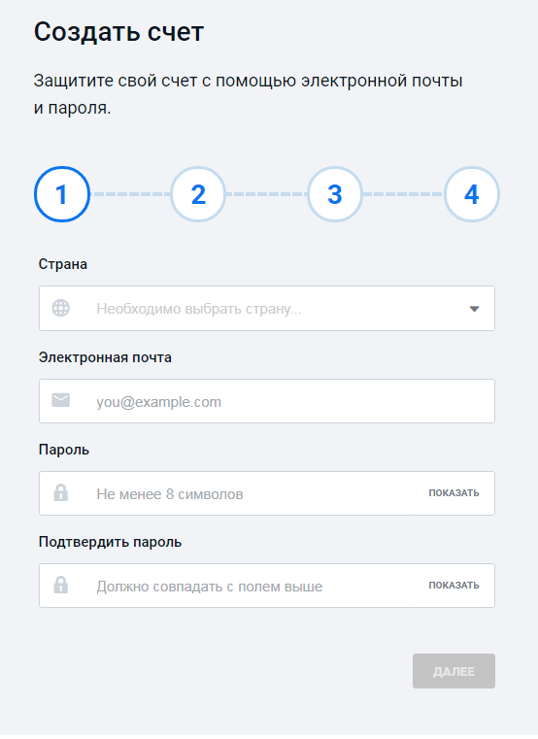This screenshot has width=538, height=739.
Task: Click the envelope icon in email field
Action: [x=61, y=401]
